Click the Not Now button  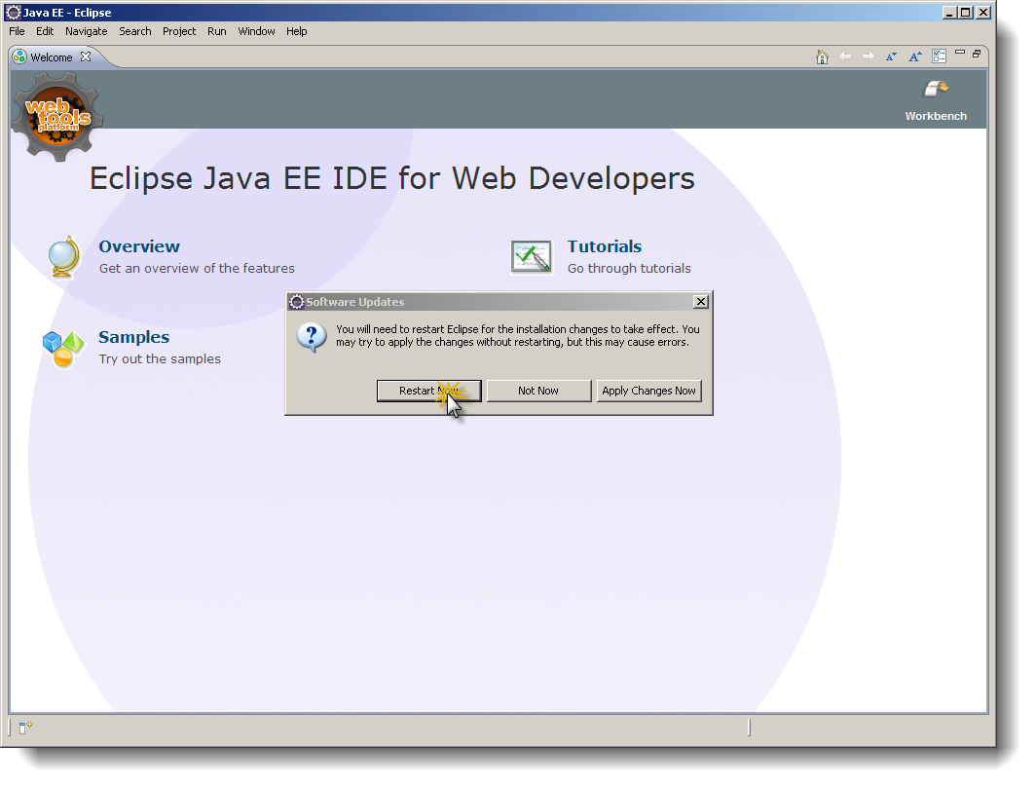(x=538, y=391)
